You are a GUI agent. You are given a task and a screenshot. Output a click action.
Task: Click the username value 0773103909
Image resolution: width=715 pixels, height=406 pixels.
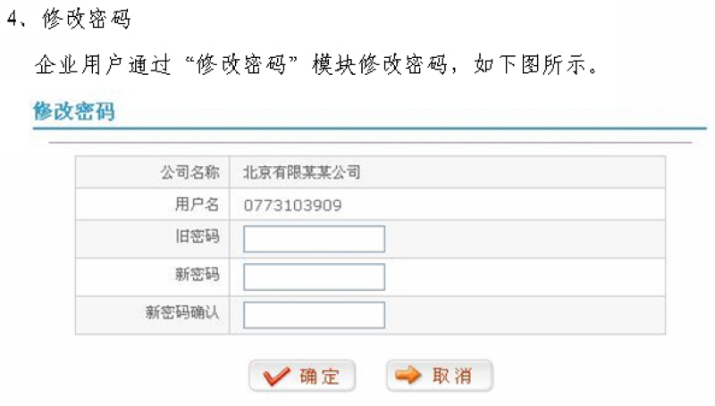(292, 206)
